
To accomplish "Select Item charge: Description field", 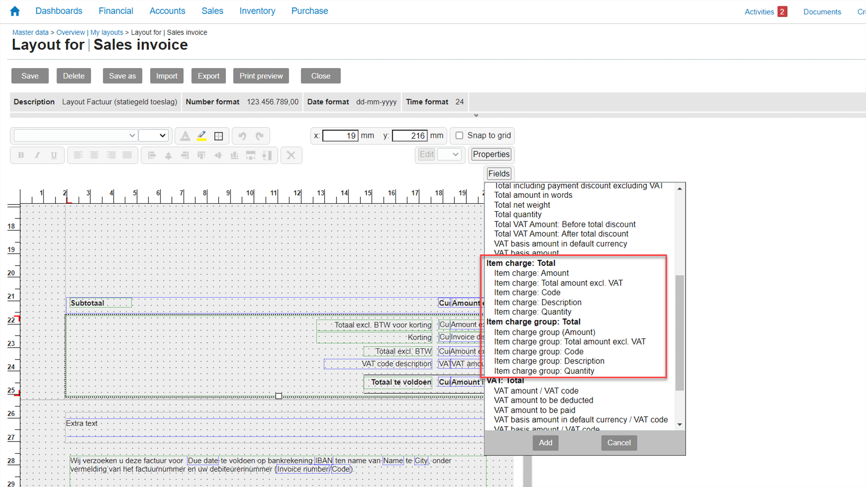I will (538, 302).
